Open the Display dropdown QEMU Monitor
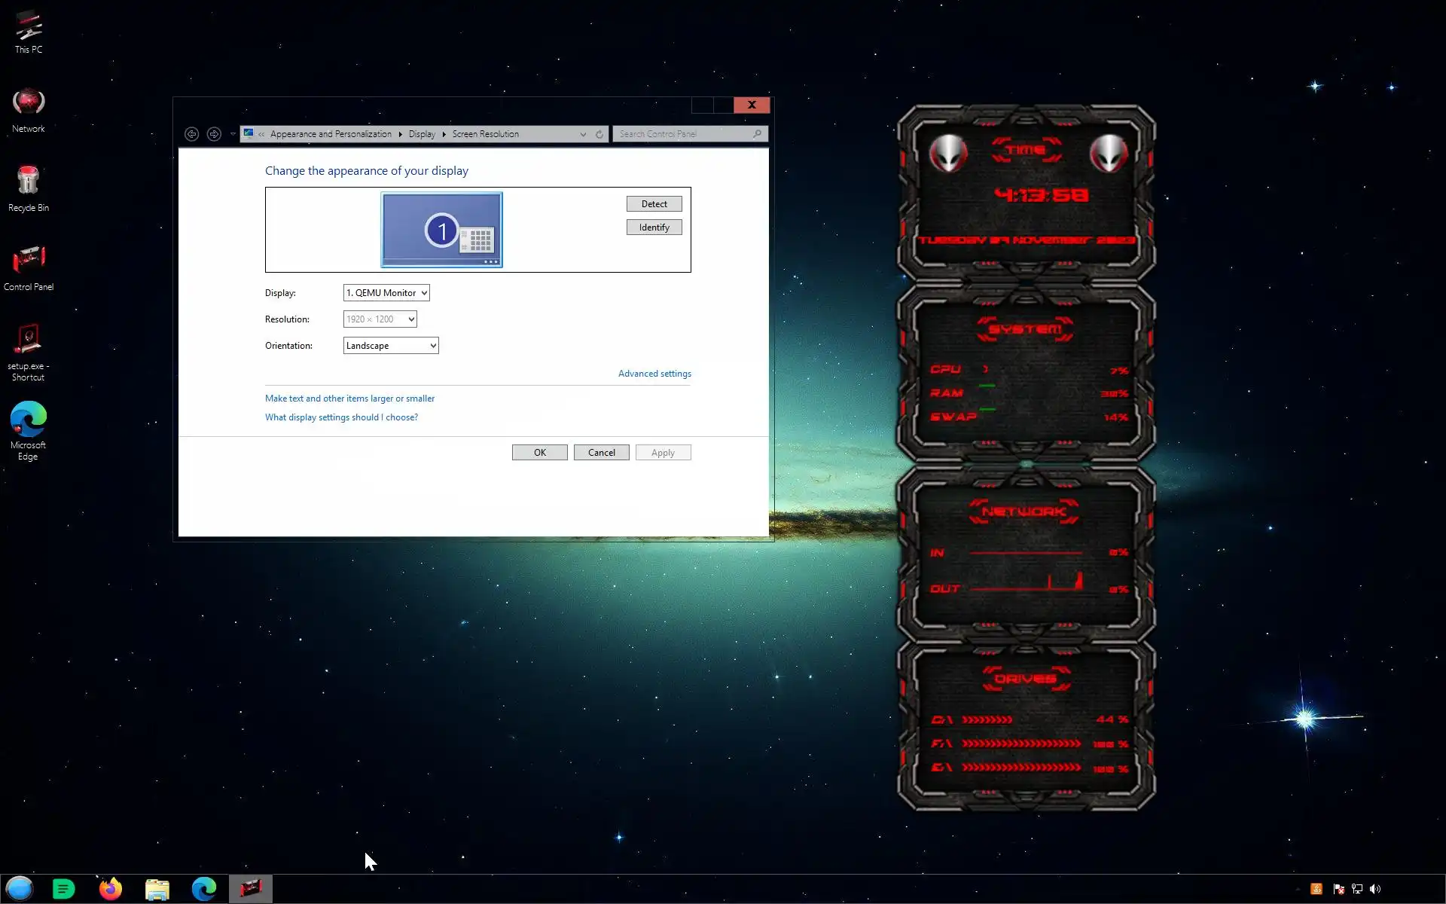The width and height of the screenshot is (1446, 904). [386, 293]
